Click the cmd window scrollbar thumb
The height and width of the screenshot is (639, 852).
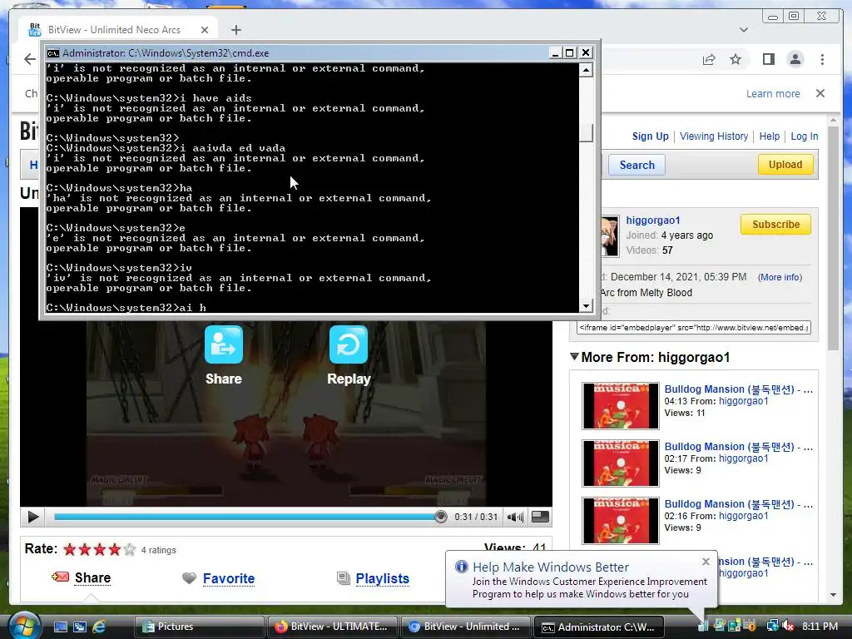tap(586, 132)
